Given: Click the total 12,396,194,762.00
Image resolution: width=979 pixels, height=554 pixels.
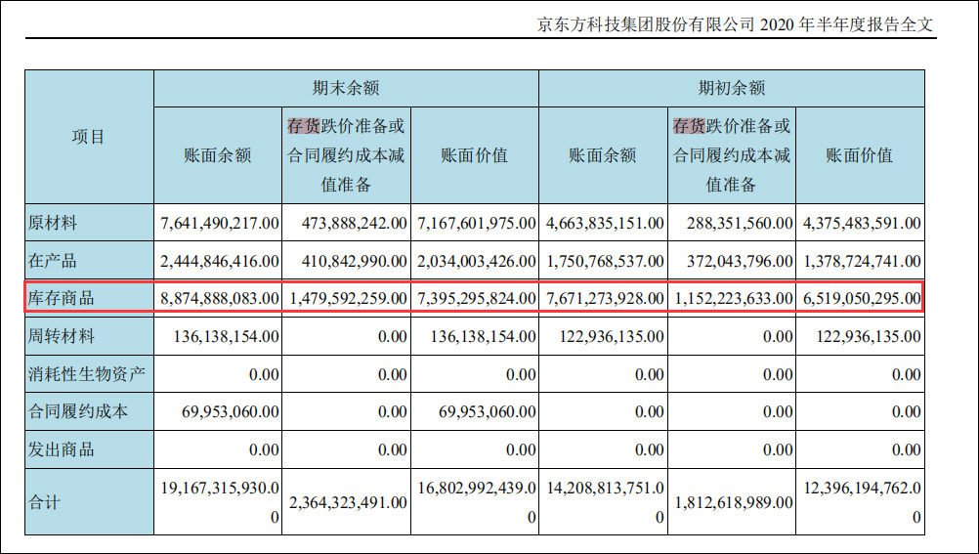Looking at the screenshot, I should pyautogui.click(x=862, y=502).
